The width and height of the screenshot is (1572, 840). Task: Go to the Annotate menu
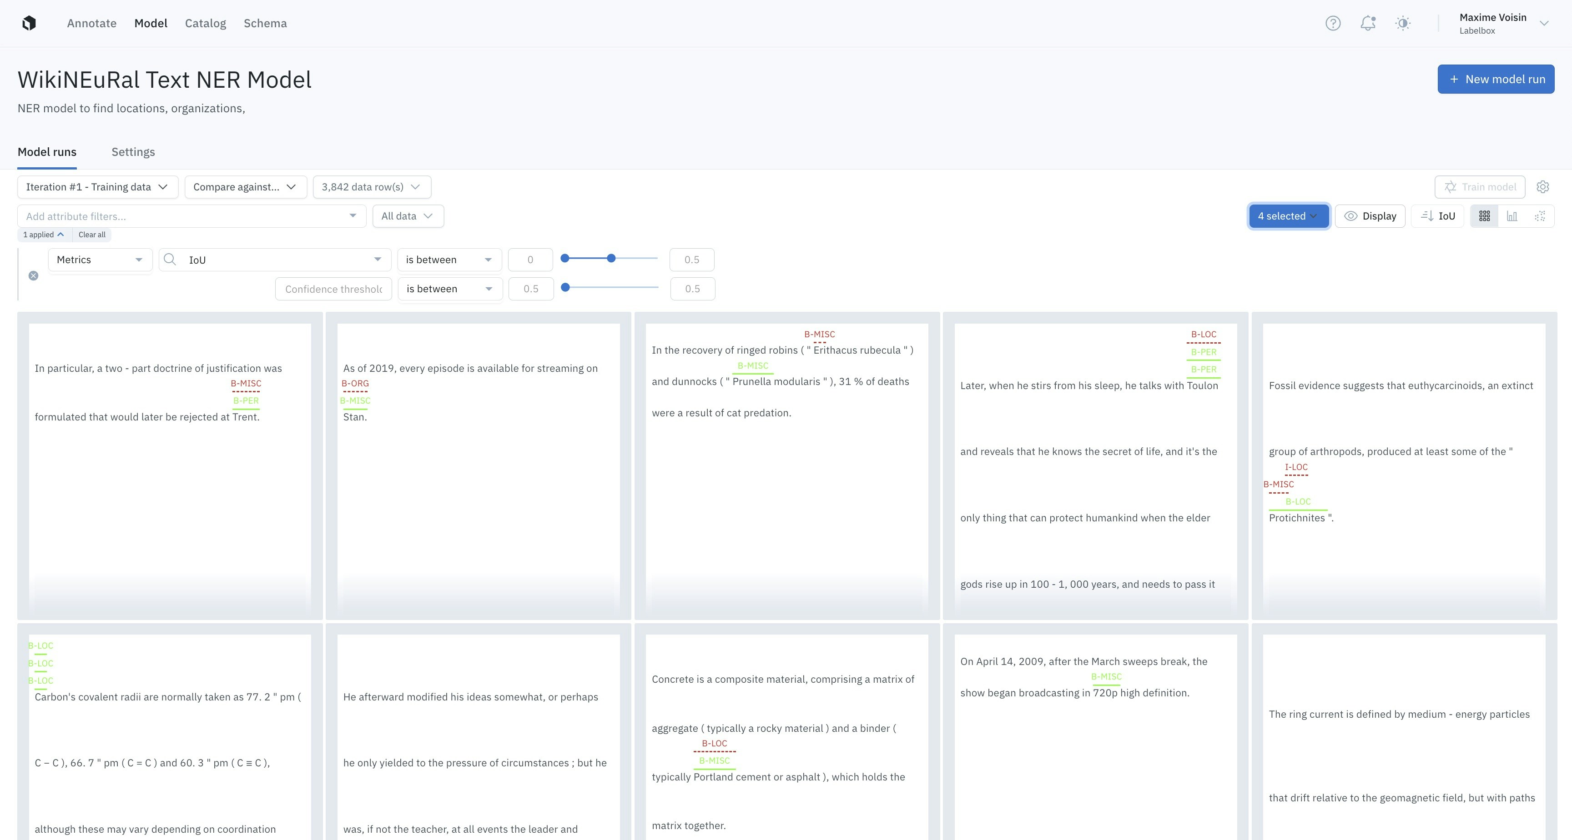[91, 23]
